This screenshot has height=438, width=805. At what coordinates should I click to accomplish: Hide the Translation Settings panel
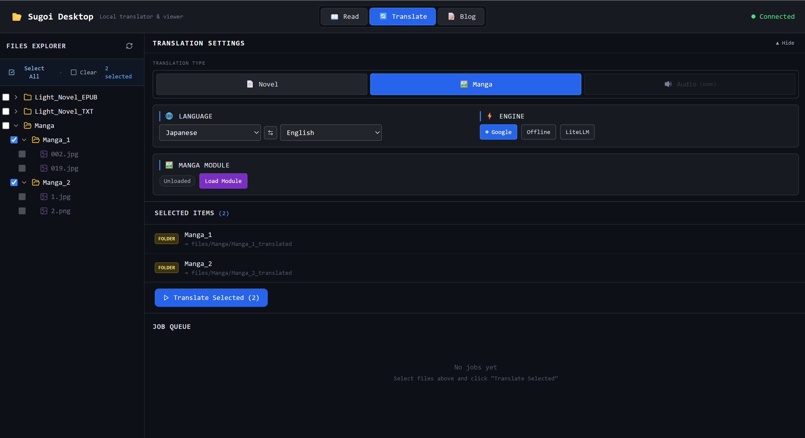[785, 43]
